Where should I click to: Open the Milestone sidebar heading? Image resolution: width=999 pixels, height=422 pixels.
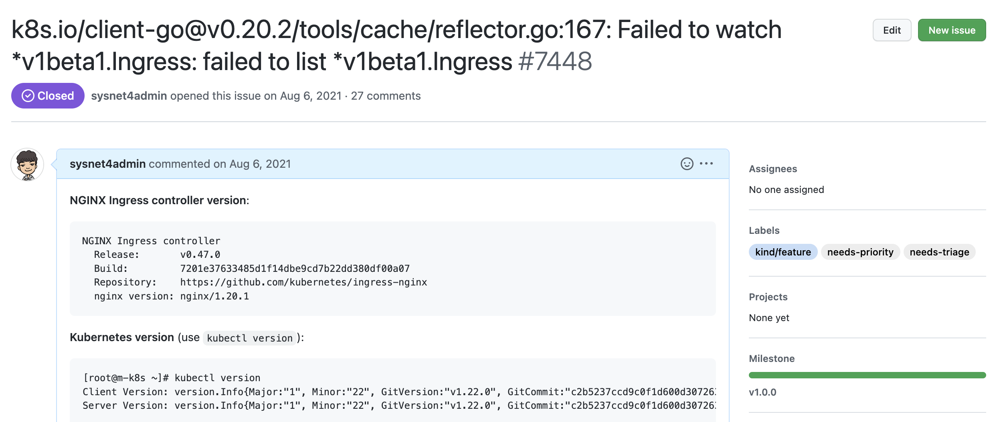(x=772, y=359)
